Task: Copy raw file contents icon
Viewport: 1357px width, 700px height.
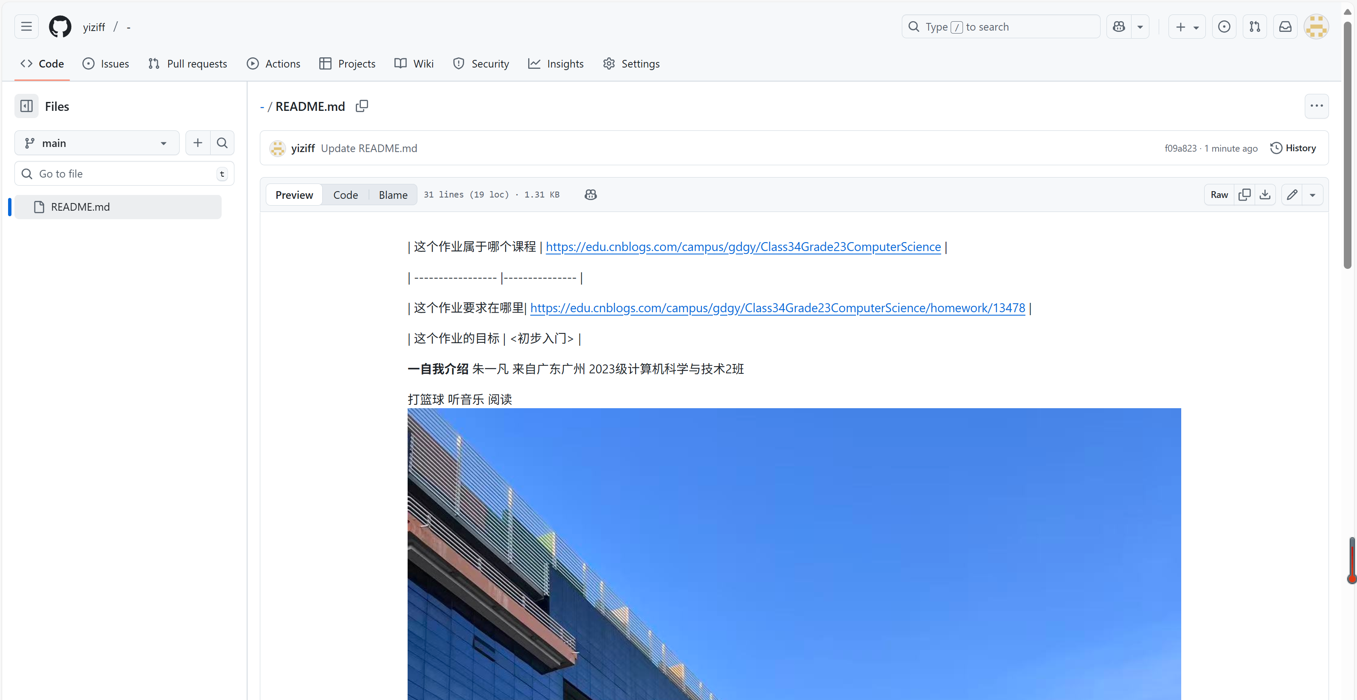Action: pyautogui.click(x=1244, y=195)
